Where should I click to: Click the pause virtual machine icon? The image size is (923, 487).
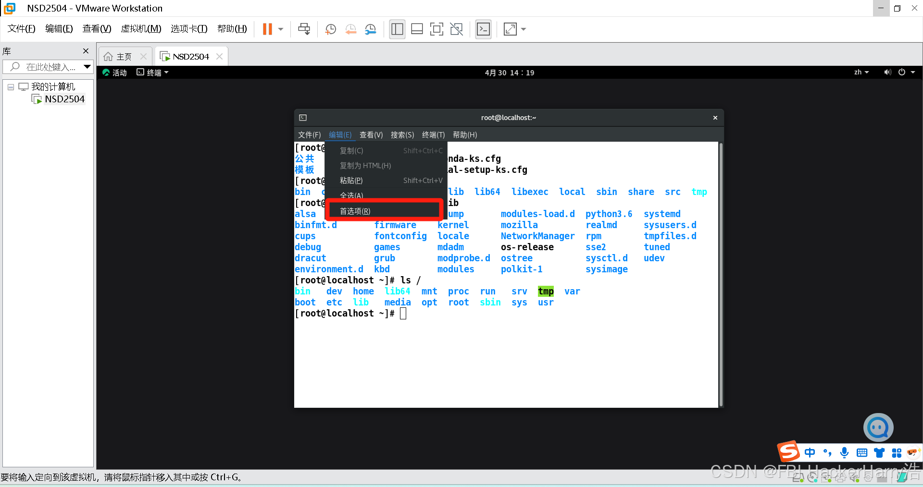pos(267,29)
